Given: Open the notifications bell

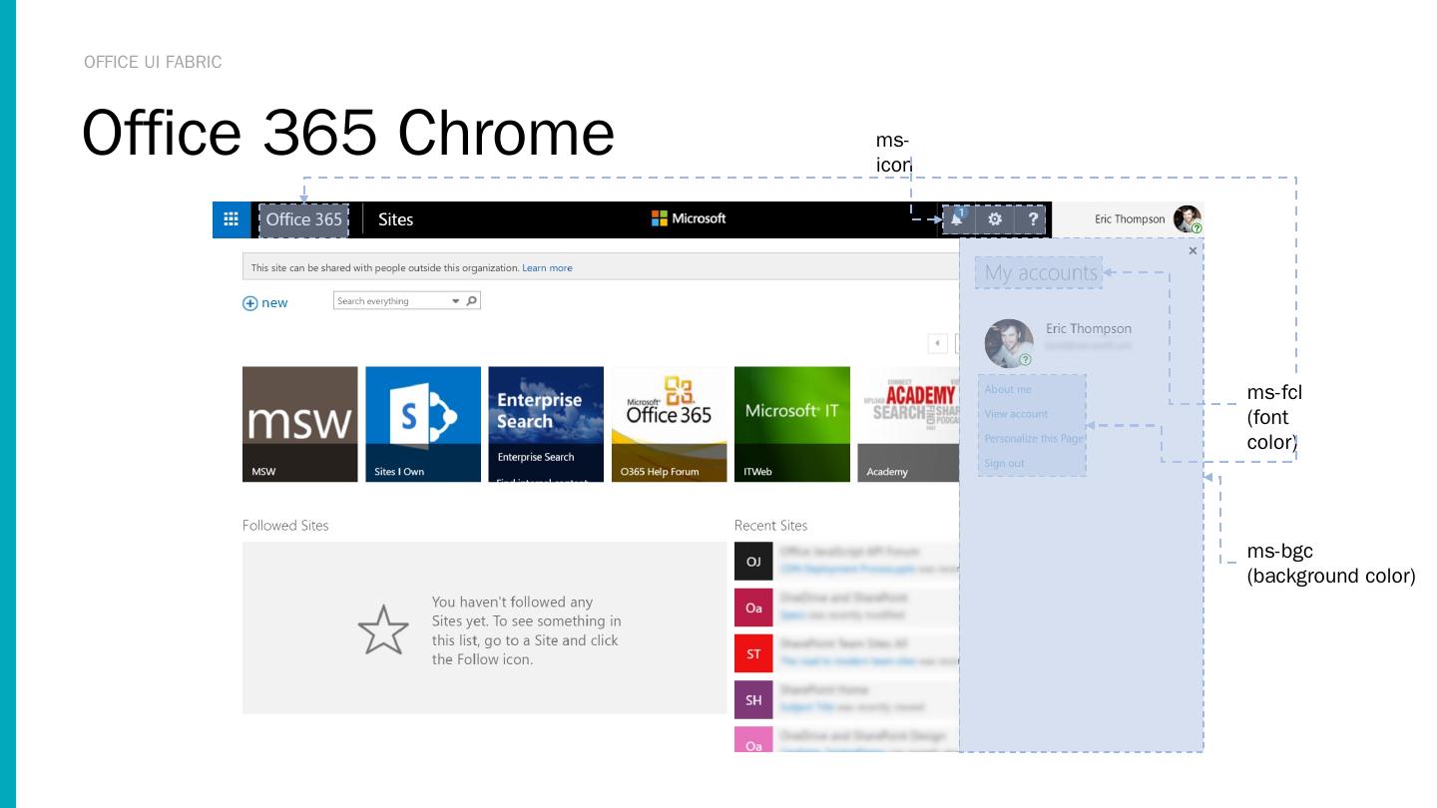Looking at the screenshot, I should pos(959,219).
